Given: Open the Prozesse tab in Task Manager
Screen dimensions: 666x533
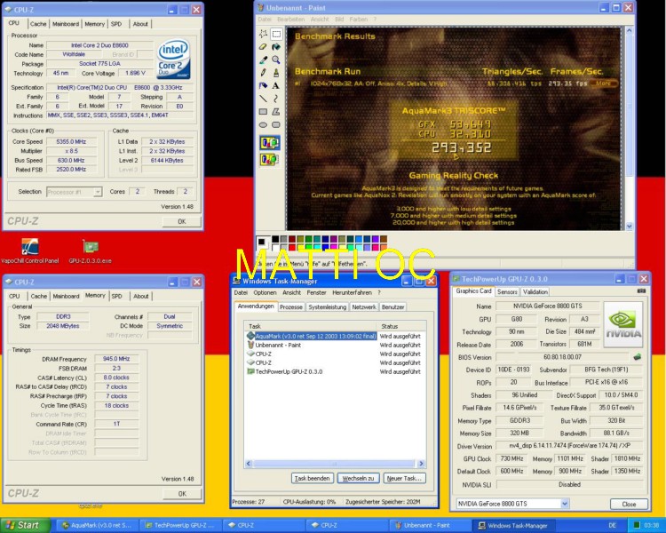Looking at the screenshot, I should pos(291,306).
